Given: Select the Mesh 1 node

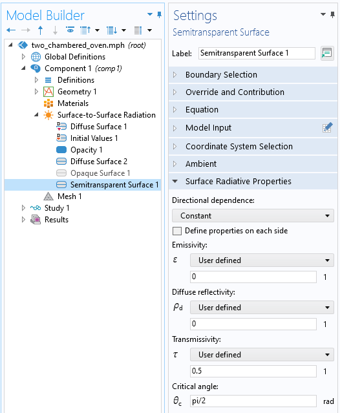Looking at the screenshot, I should pos(69,196).
